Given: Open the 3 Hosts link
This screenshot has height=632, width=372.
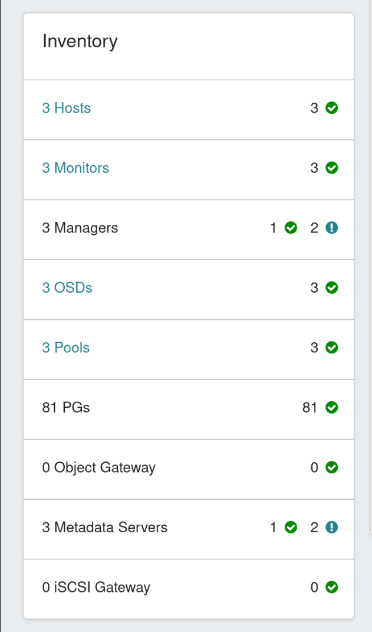Looking at the screenshot, I should click(66, 108).
